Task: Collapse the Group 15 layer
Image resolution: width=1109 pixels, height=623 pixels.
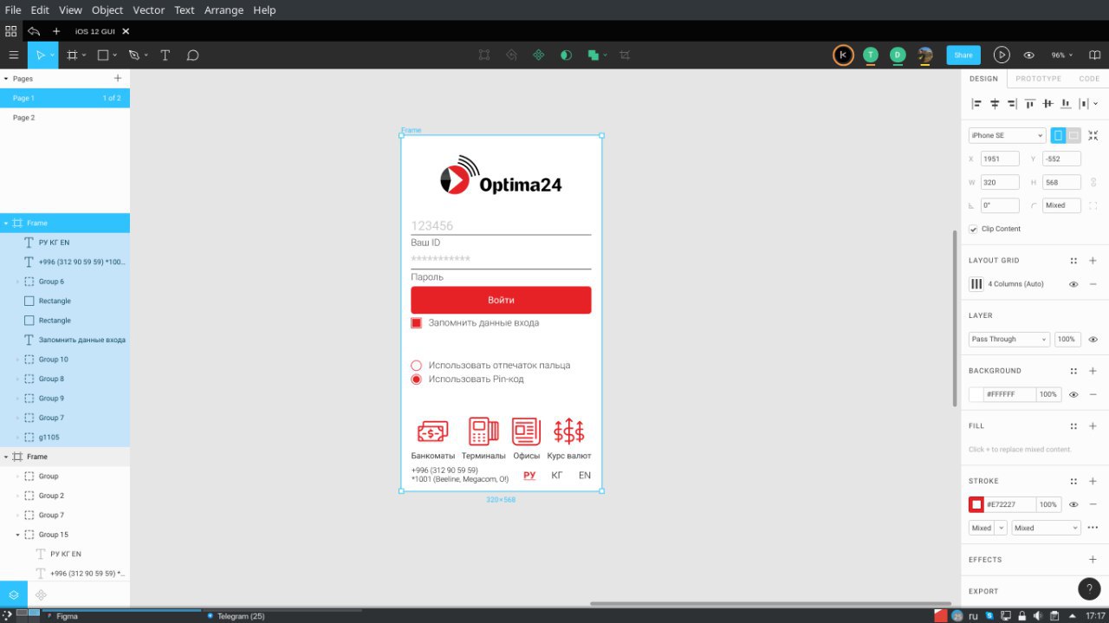Action: click(x=17, y=535)
